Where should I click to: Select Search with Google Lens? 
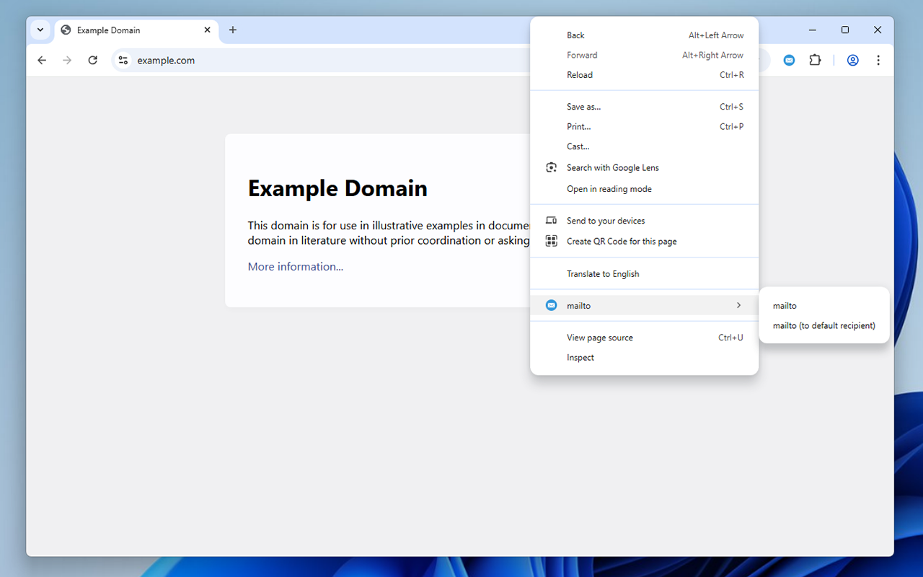[612, 168]
